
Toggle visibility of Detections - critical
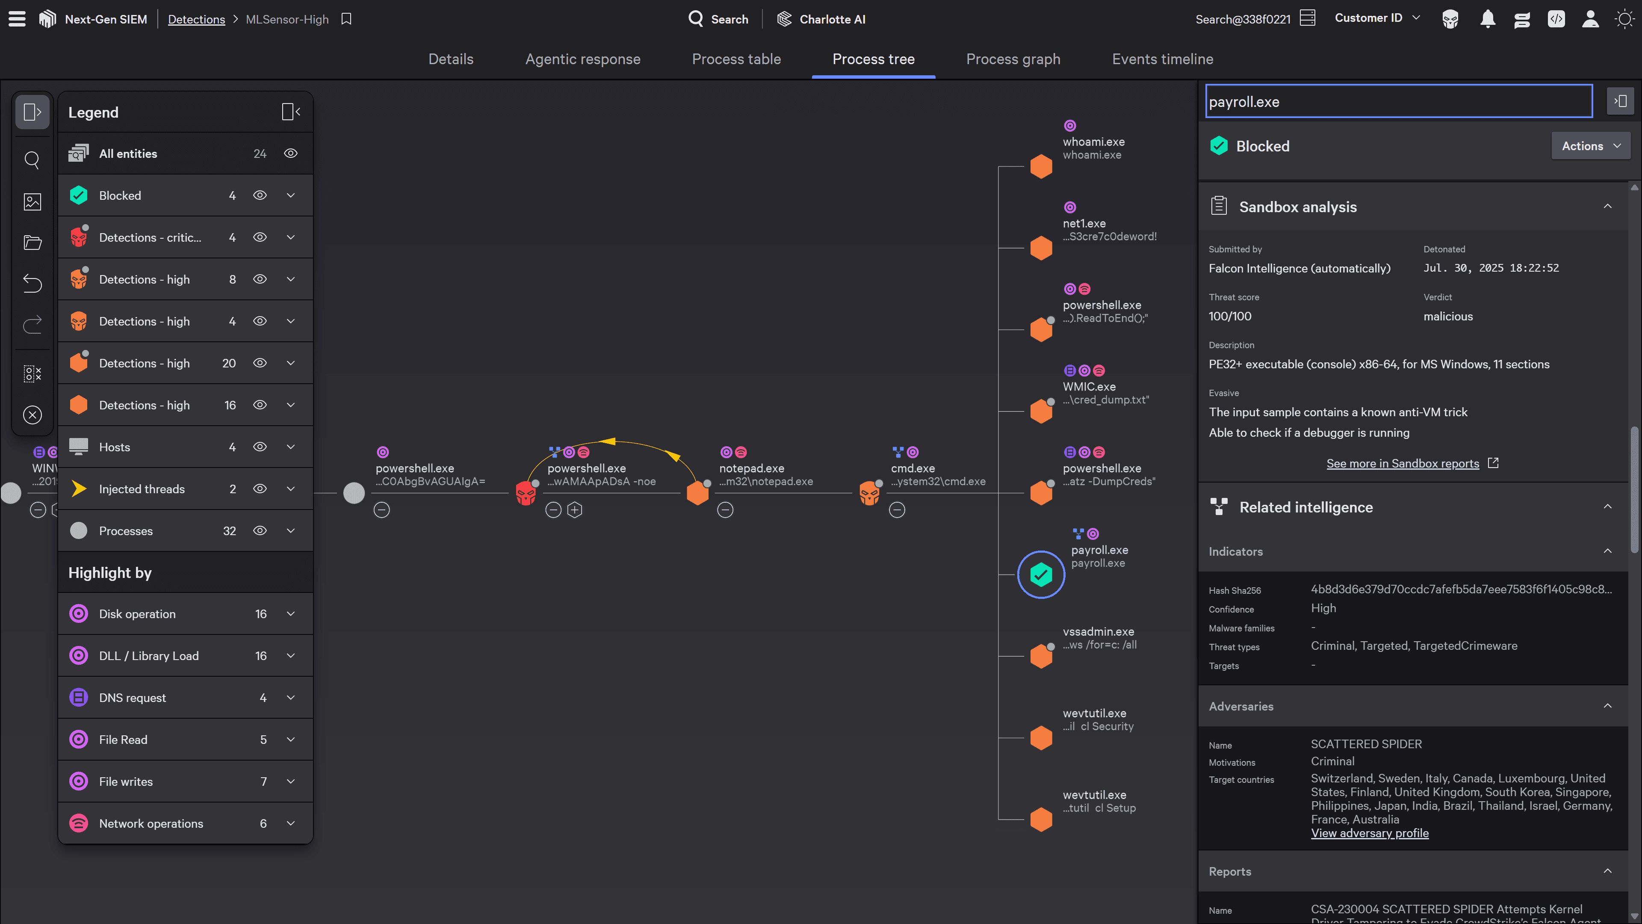tap(260, 237)
